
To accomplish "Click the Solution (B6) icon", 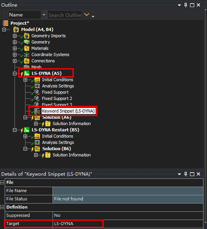I will 37,149.
